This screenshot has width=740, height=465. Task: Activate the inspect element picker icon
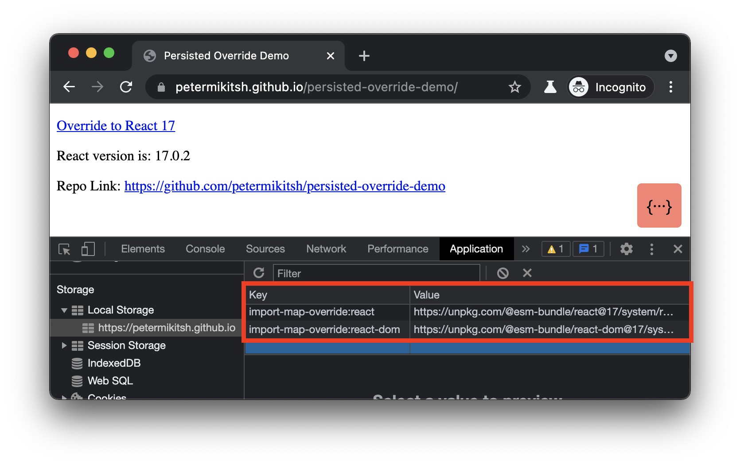(65, 249)
